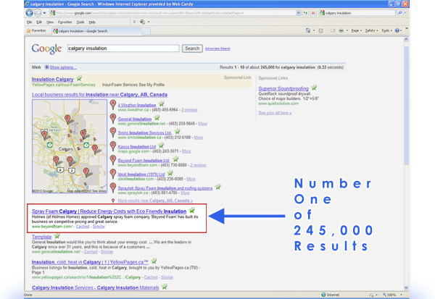Click map marker E beside Beyond Foam Insulation

pos(112,160)
